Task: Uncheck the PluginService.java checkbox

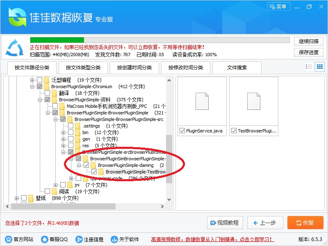Action: (182, 131)
